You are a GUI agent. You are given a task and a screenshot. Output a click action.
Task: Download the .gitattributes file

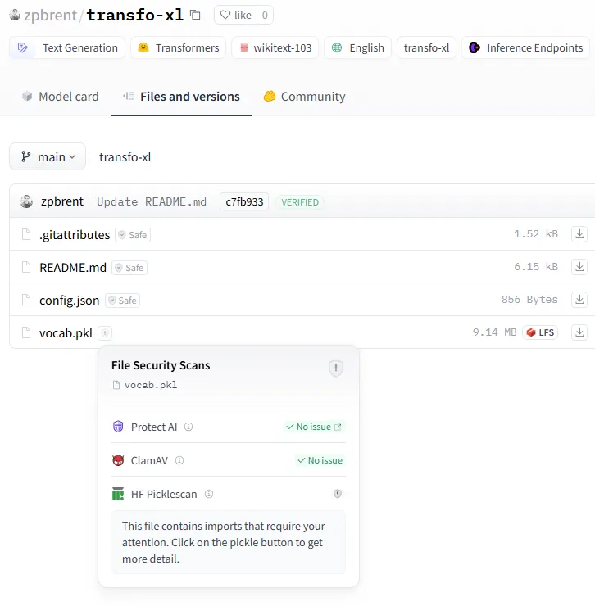click(579, 234)
